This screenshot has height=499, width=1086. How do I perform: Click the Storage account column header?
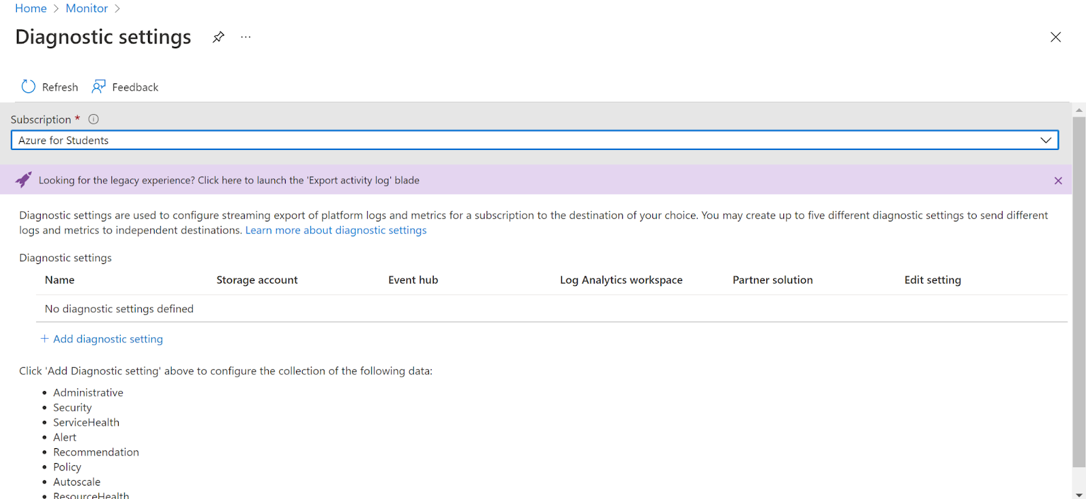coord(257,280)
